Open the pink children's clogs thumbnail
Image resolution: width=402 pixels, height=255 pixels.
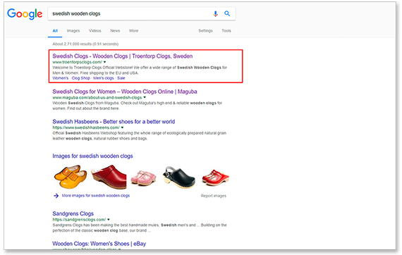click(144, 178)
